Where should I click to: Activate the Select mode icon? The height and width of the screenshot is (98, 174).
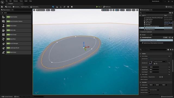coord(53,7)
